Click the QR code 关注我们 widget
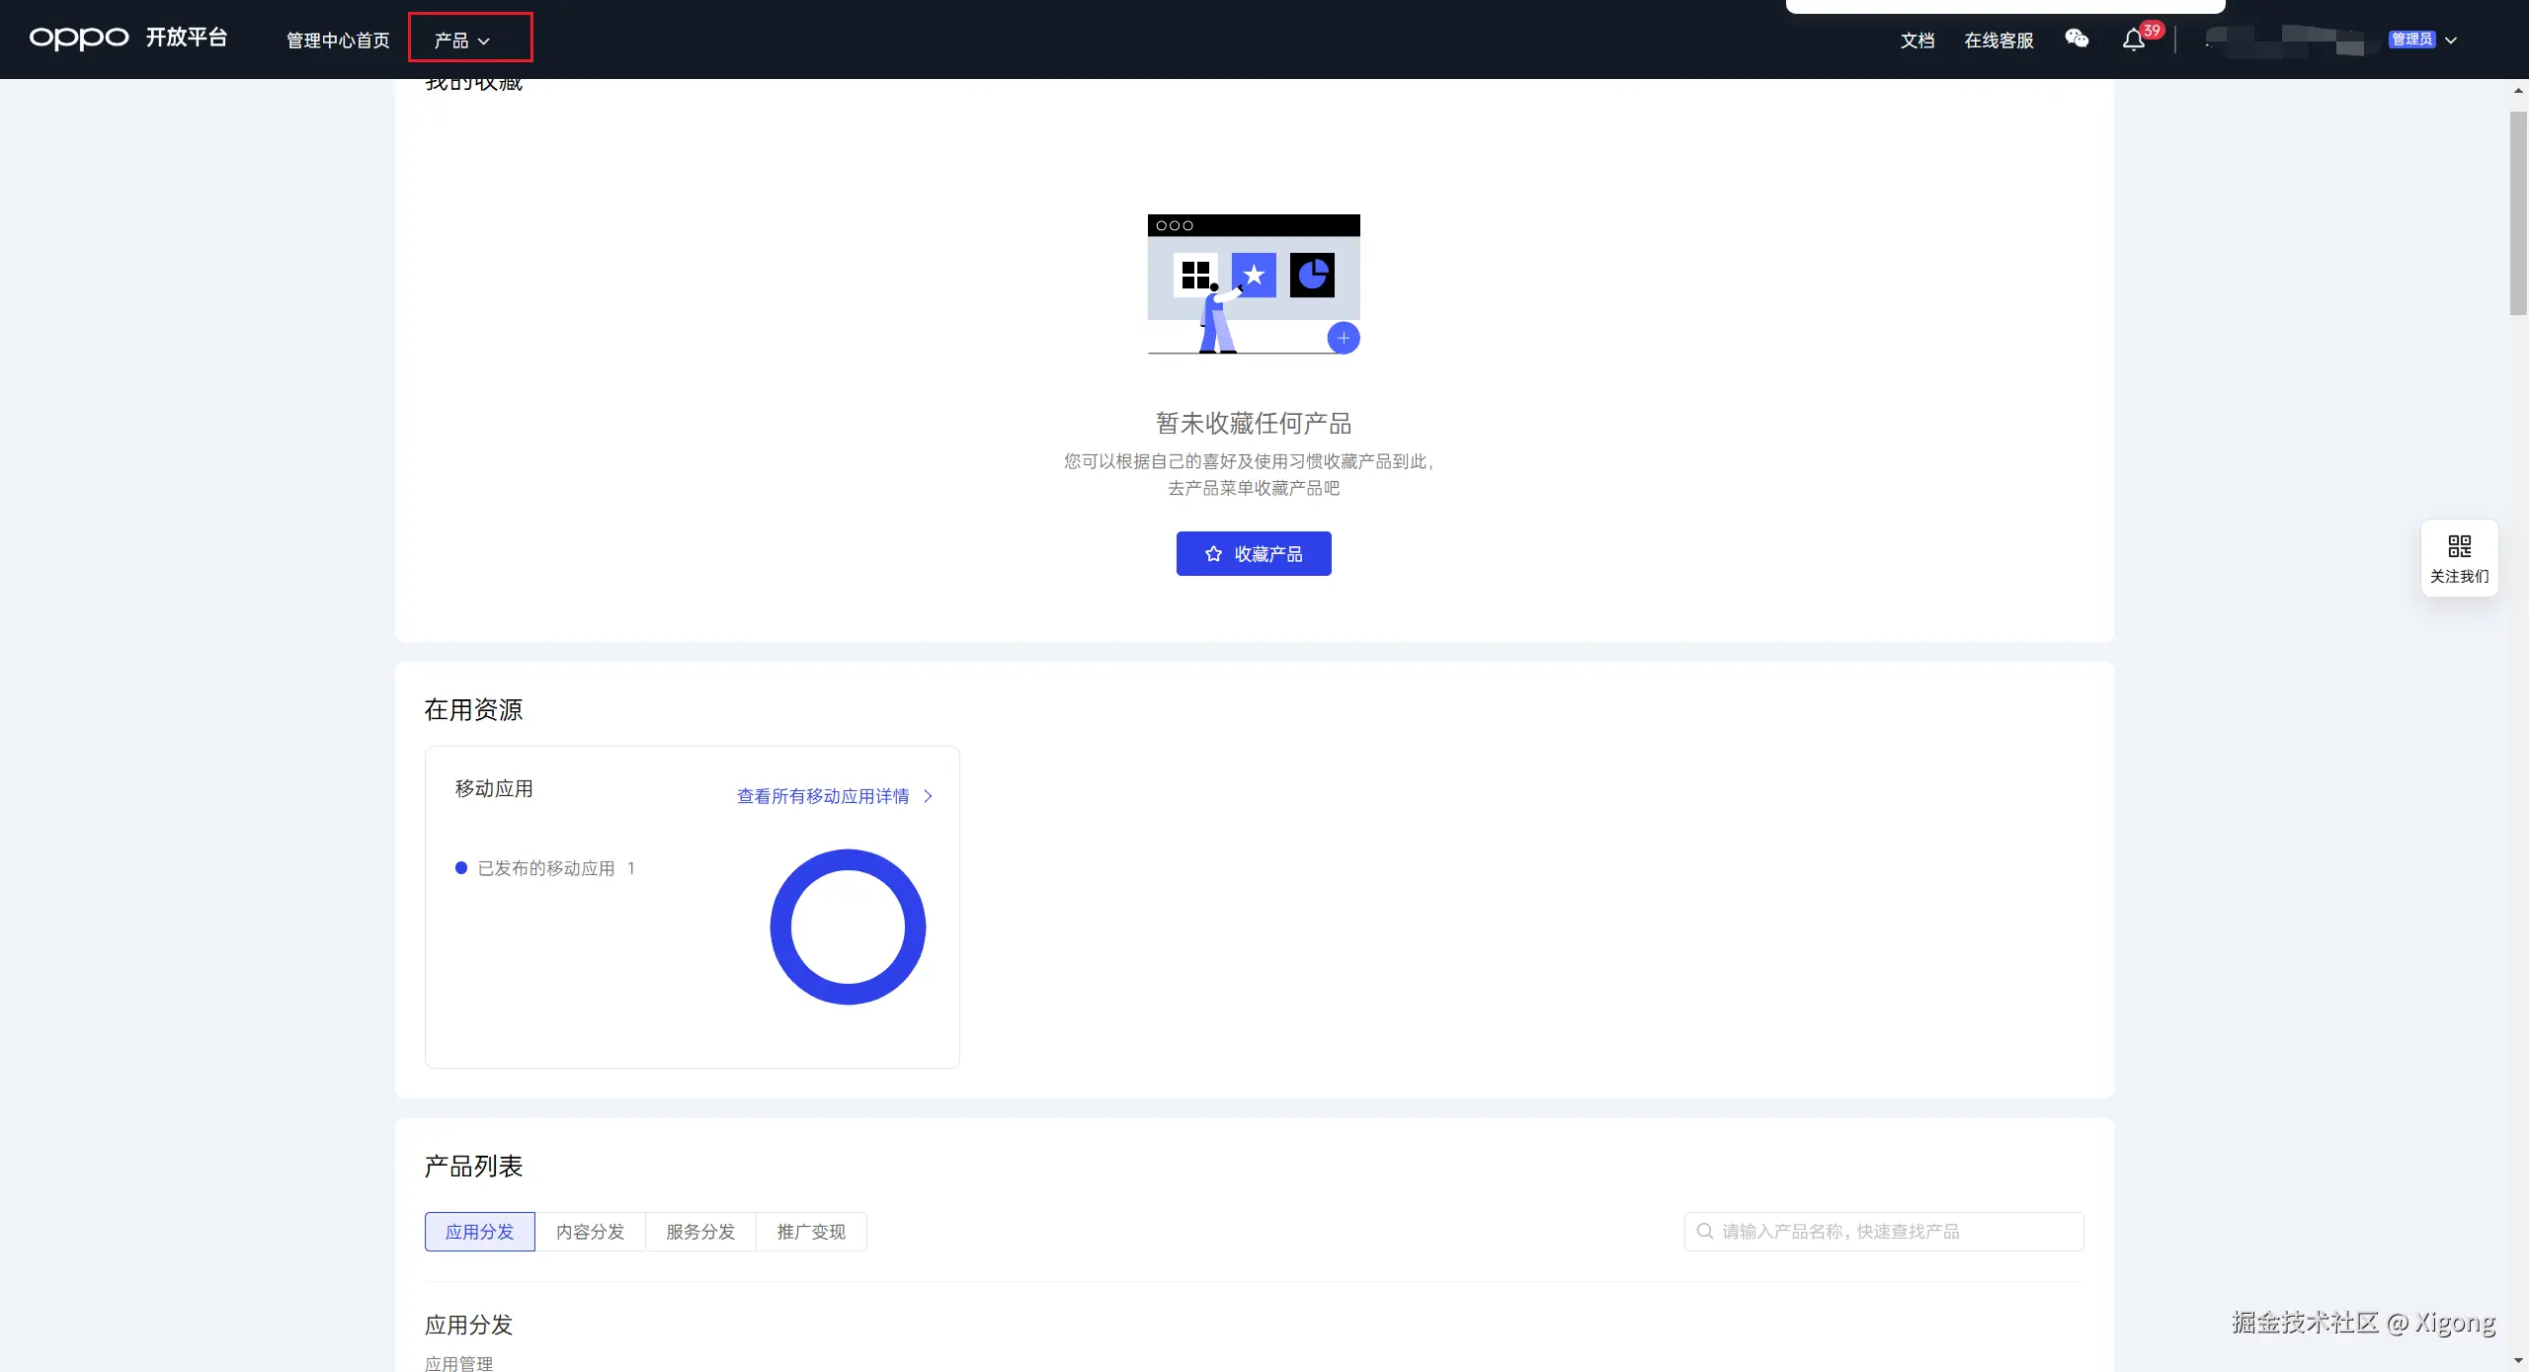 2459,558
